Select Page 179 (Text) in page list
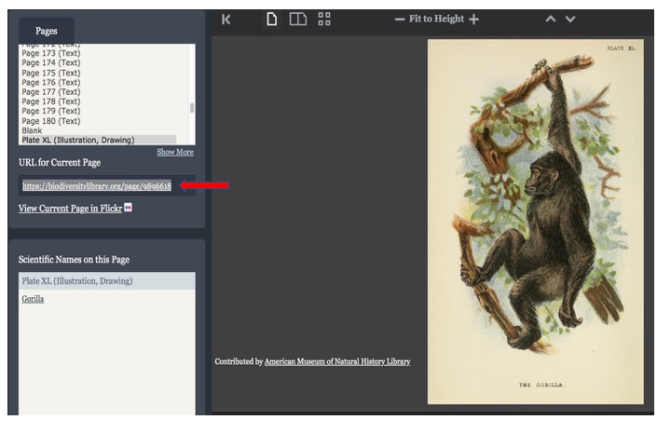 (x=51, y=111)
